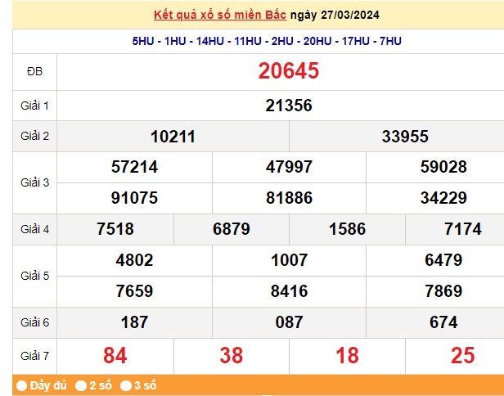Select the 'Đầy đủ' radio button
504x396 pixels.
point(20,385)
